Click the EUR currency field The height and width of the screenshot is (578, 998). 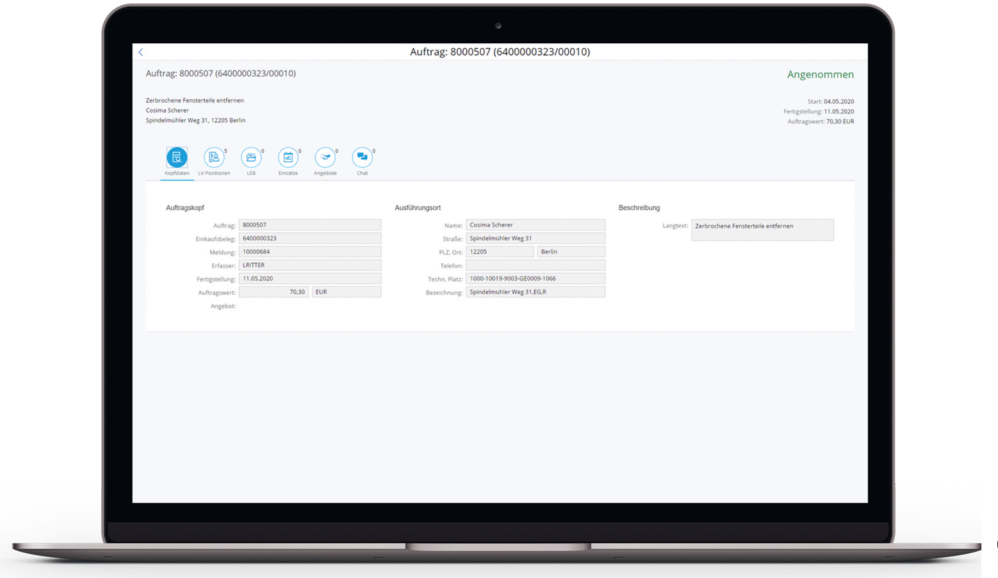point(346,292)
